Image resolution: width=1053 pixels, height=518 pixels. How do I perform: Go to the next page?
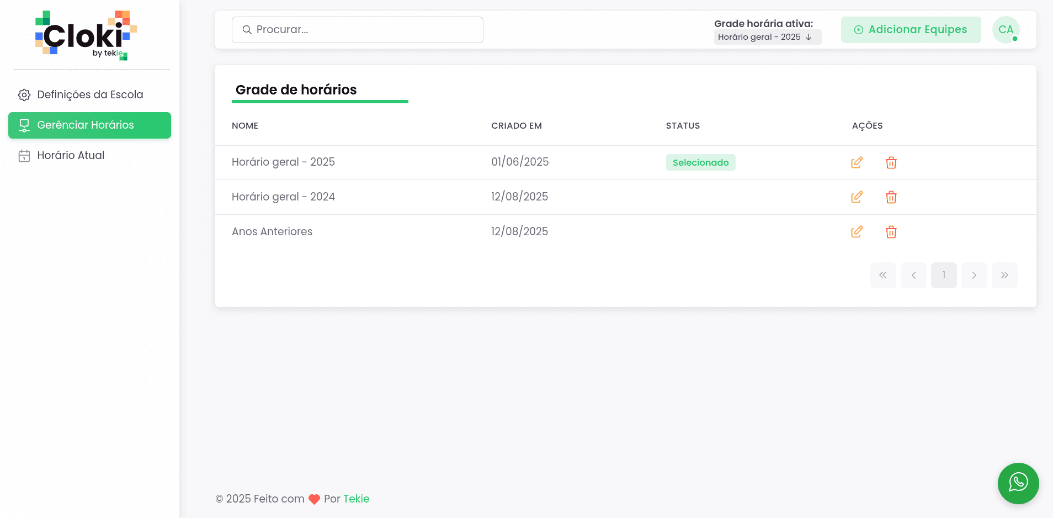point(974,275)
